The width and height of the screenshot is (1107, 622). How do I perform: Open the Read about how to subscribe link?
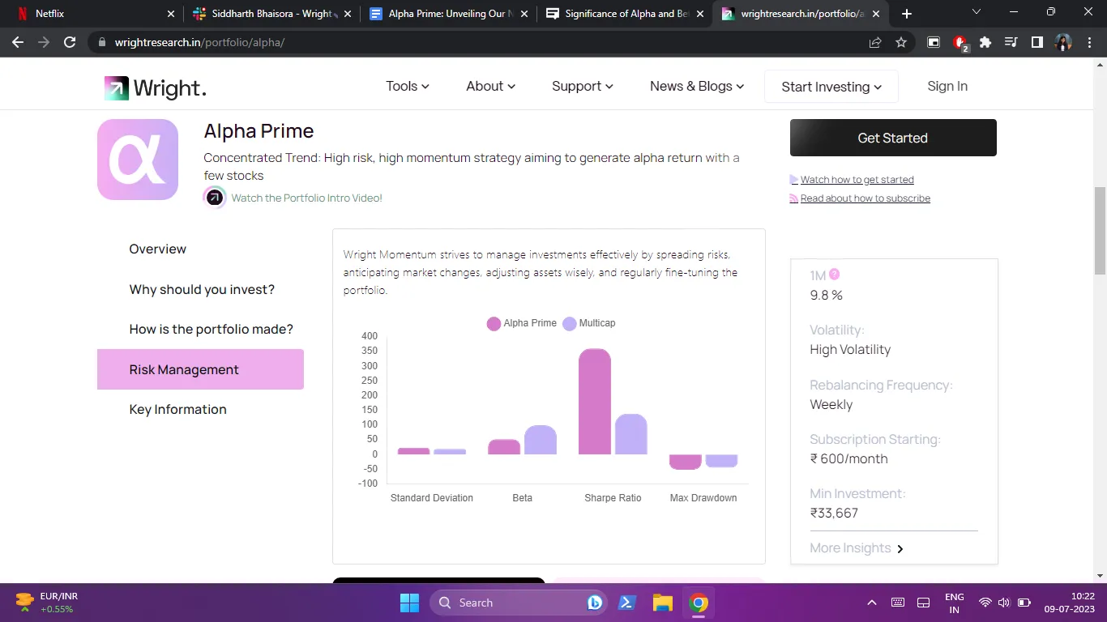(x=865, y=198)
